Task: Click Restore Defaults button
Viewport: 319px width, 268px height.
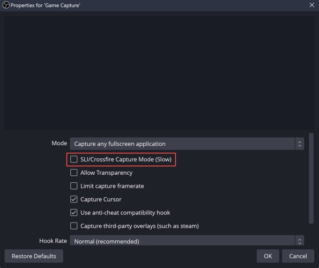Action: click(34, 256)
